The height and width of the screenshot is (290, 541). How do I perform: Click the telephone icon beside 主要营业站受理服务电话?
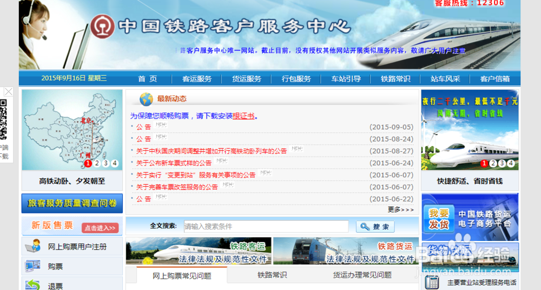tap(432, 282)
